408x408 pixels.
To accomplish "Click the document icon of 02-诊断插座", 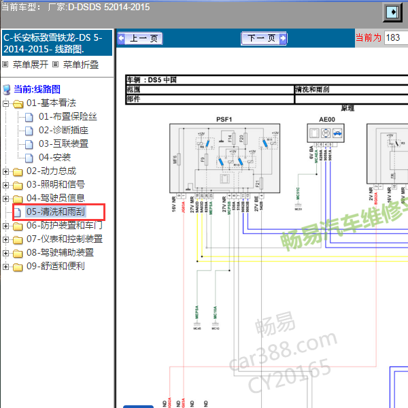I will [29, 131].
